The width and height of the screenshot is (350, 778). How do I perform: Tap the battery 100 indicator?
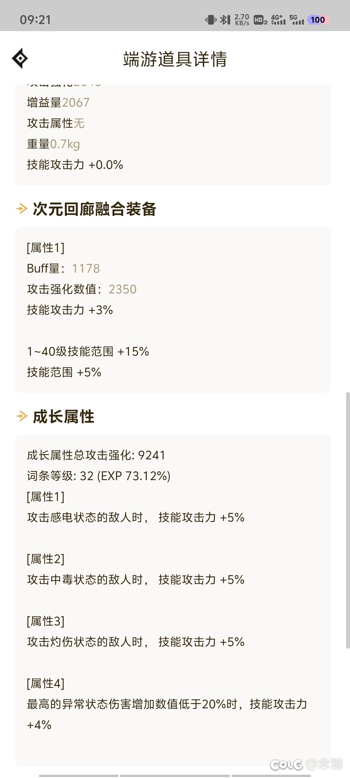click(318, 20)
